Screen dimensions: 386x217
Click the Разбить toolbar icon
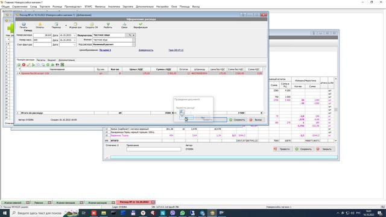[x=108, y=25]
